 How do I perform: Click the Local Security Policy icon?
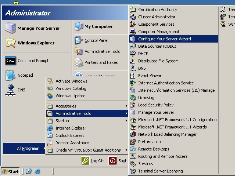133,105
